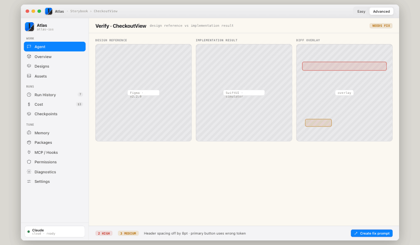Click the red diff region in overlay
The width and height of the screenshot is (420, 245).
point(344,66)
